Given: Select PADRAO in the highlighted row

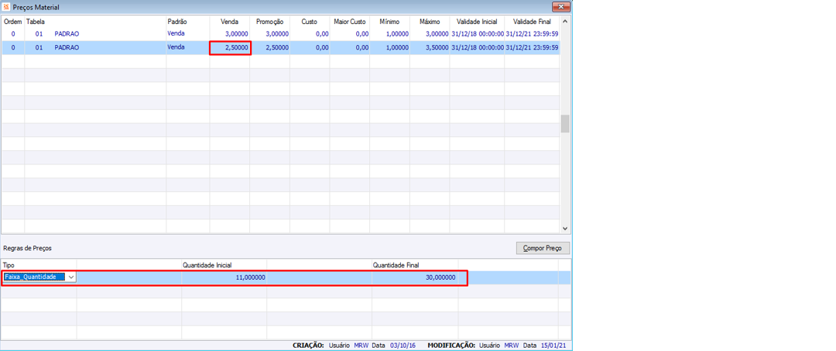Looking at the screenshot, I should click(x=67, y=47).
